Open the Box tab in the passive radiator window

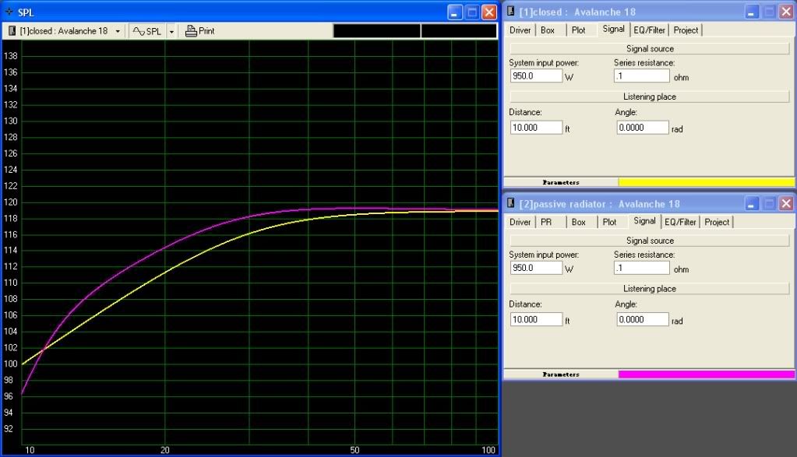(x=578, y=222)
